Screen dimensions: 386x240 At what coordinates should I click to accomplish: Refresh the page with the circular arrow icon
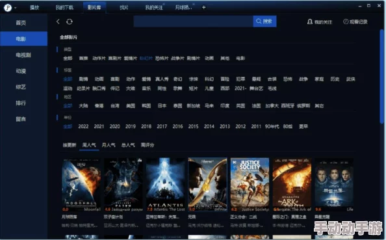click(70, 21)
